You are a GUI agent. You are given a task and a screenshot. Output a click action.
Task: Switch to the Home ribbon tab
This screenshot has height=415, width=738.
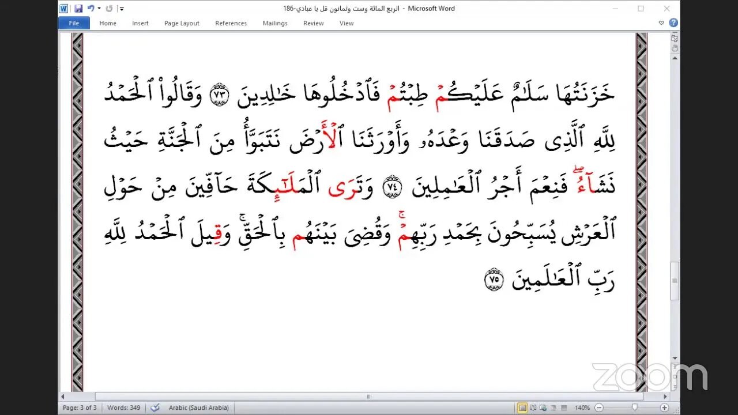point(108,23)
